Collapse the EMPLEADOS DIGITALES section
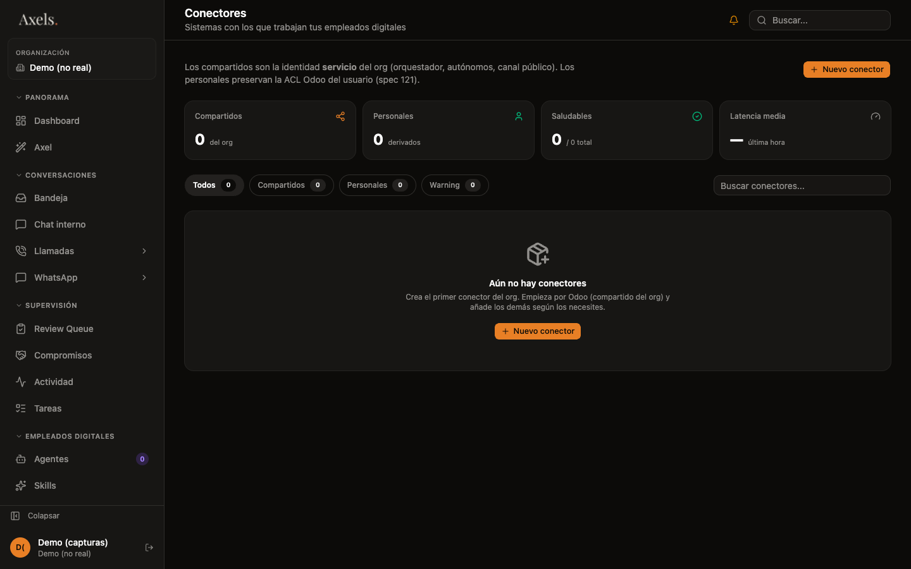This screenshot has height=569, width=911. [65, 436]
